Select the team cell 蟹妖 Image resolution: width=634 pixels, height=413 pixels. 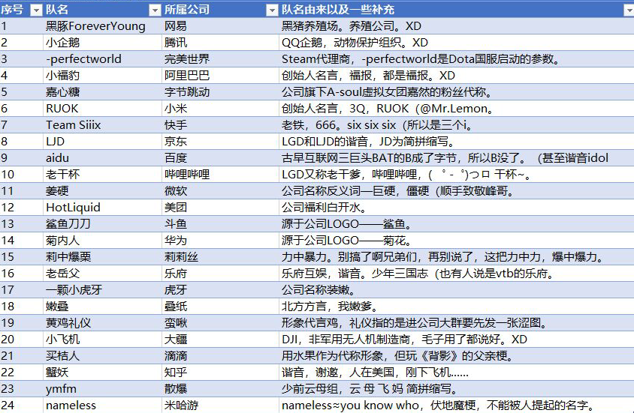(102, 373)
